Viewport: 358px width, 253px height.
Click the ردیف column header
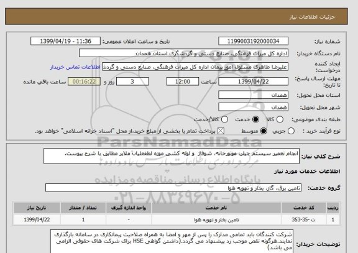tap(333, 208)
